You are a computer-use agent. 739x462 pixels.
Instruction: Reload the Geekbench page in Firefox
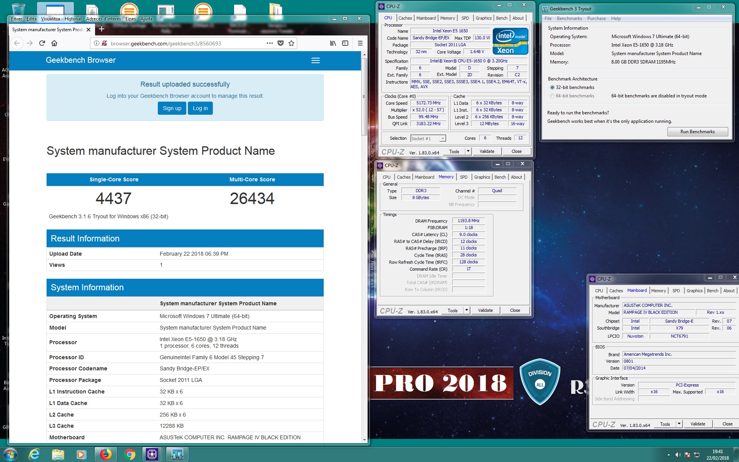(x=42, y=43)
